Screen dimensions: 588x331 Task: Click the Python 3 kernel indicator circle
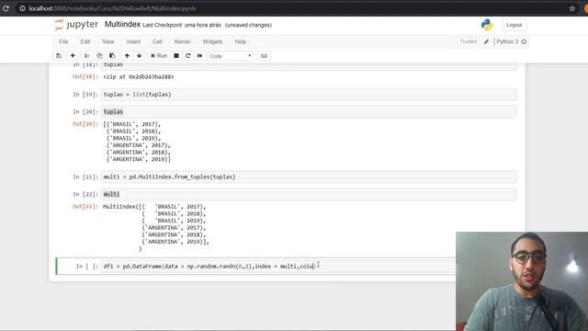[524, 41]
